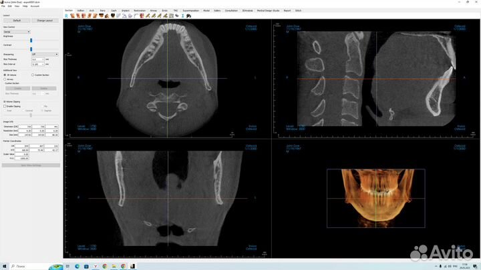Switch to the Superimposition tab
The width and height of the screenshot is (481, 270).
(191, 11)
